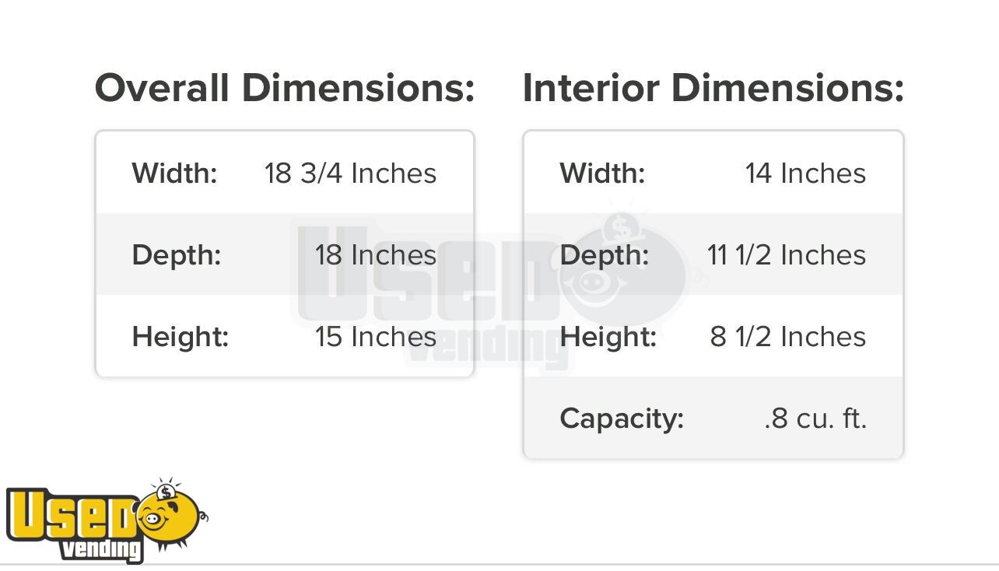The image size is (999, 571).
Task: Click the 14 Inches value
Action: (805, 173)
